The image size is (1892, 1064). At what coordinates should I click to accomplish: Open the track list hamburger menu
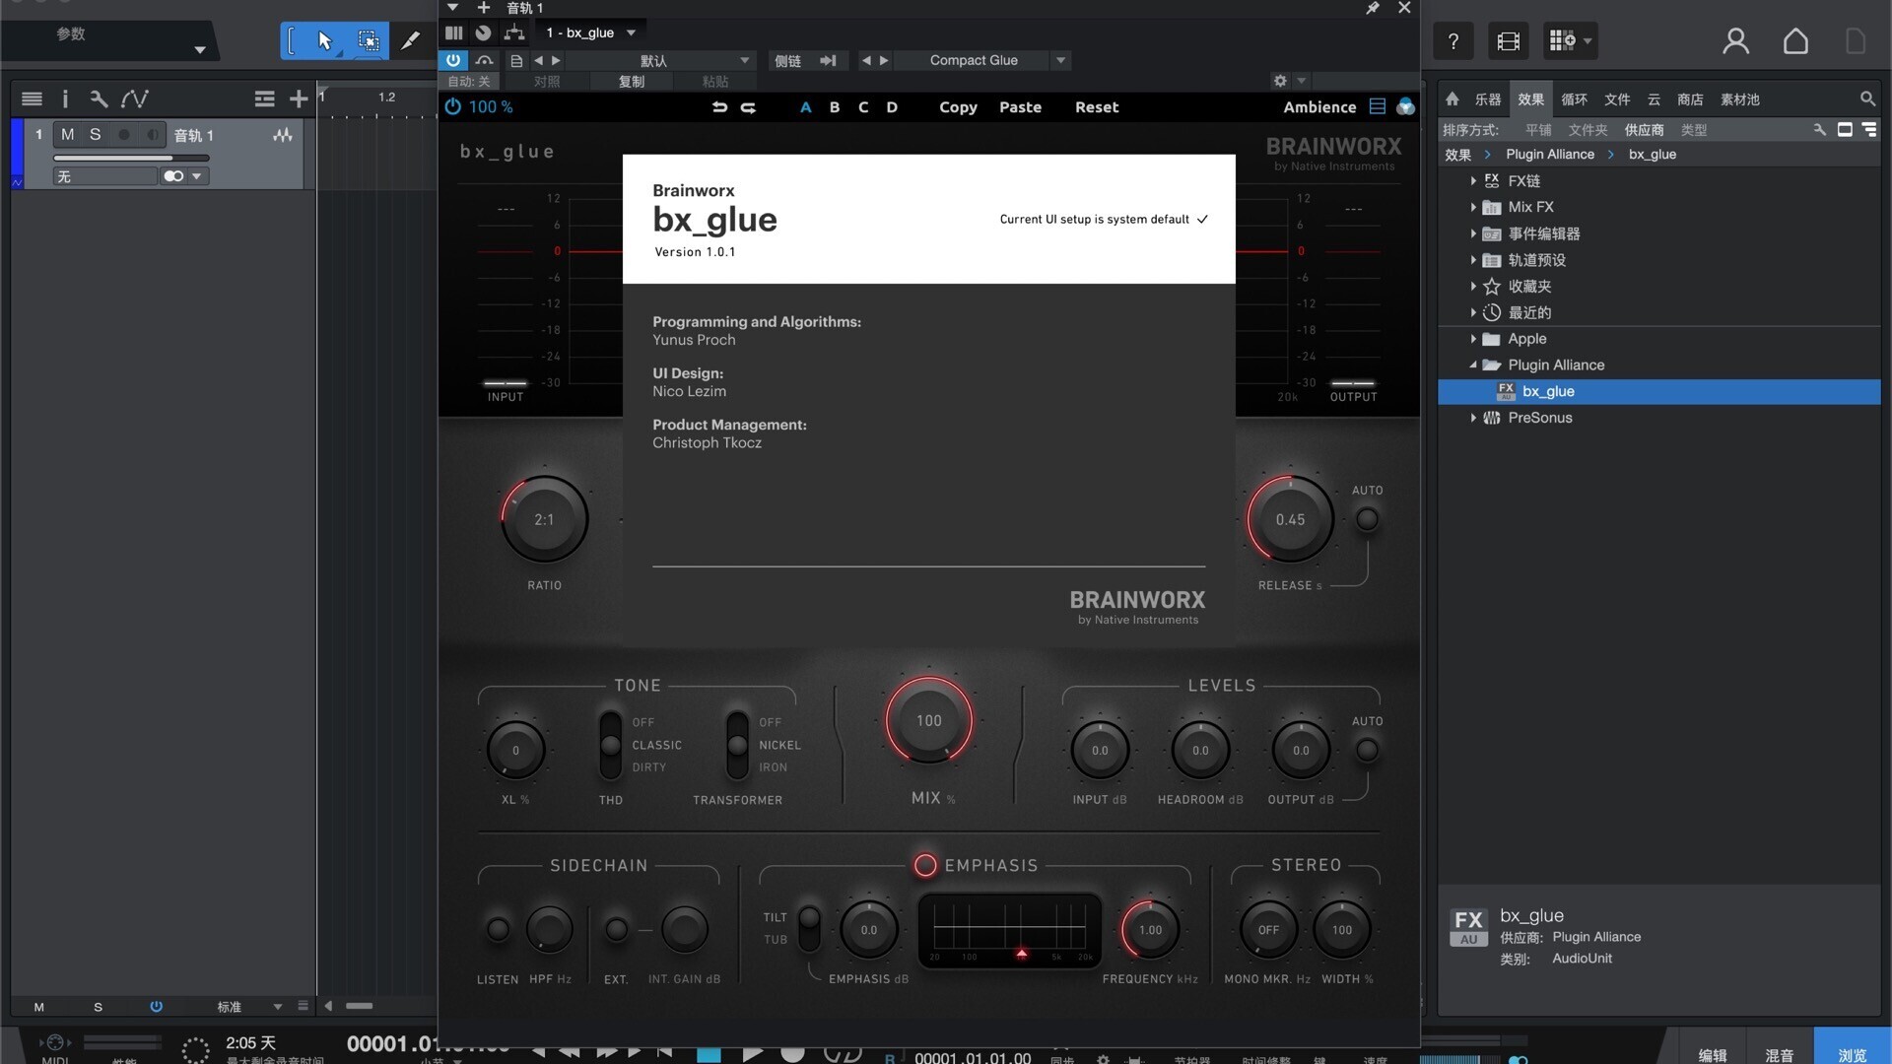point(32,99)
